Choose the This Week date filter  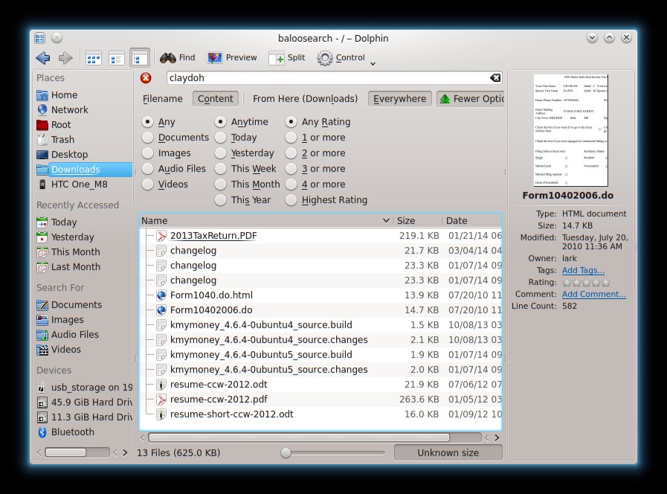[221, 169]
